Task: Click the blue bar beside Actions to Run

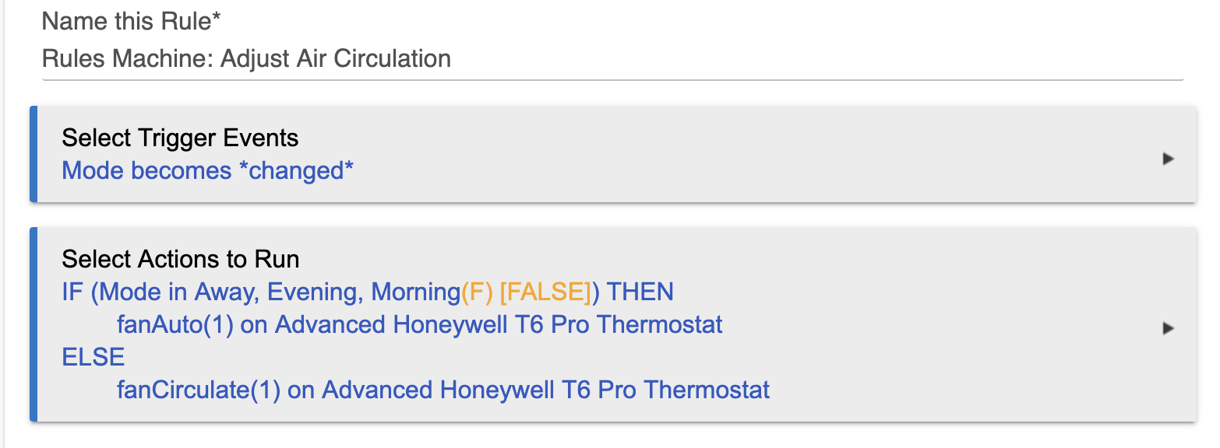Action: pos(33,324)
